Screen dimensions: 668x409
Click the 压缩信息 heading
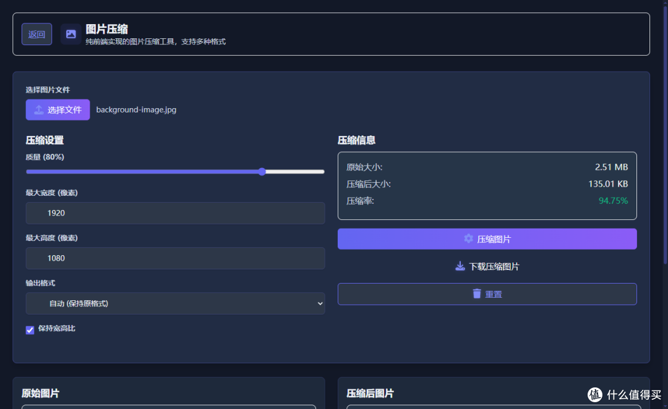(x=357, y=140)
